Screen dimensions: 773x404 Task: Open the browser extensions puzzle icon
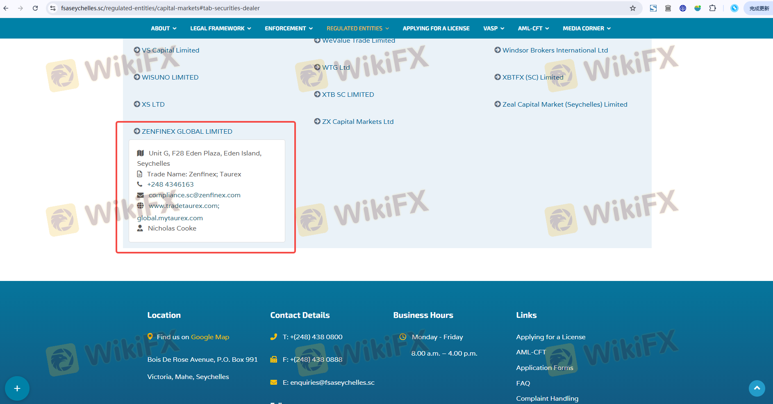(712, 8)
